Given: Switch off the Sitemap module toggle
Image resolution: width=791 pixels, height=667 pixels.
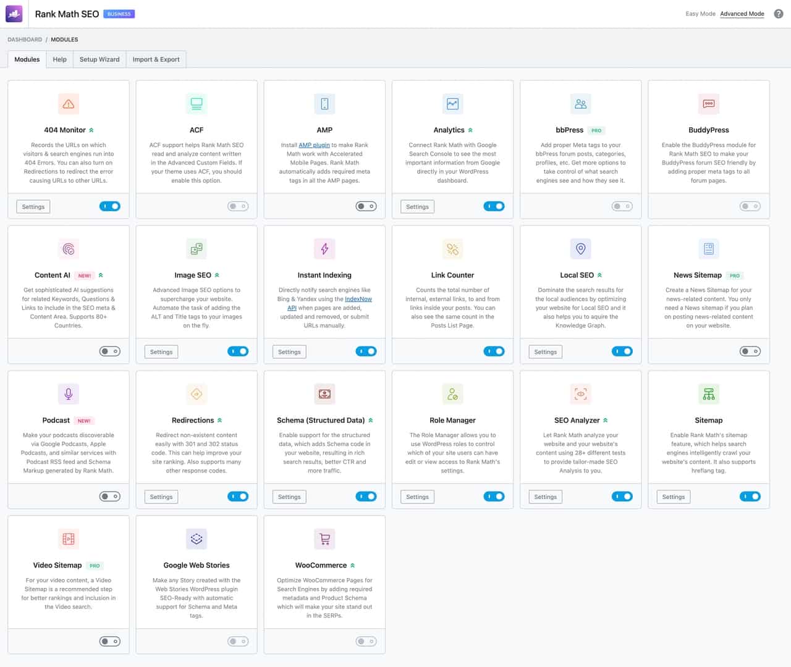Looking at the screenshot, I should tap(750, 497).
